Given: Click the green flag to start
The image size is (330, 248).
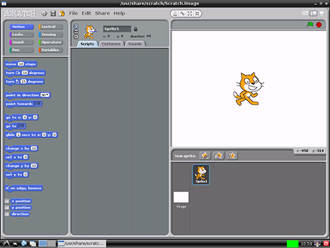Looking at the screenshot, I should (310, 25).
